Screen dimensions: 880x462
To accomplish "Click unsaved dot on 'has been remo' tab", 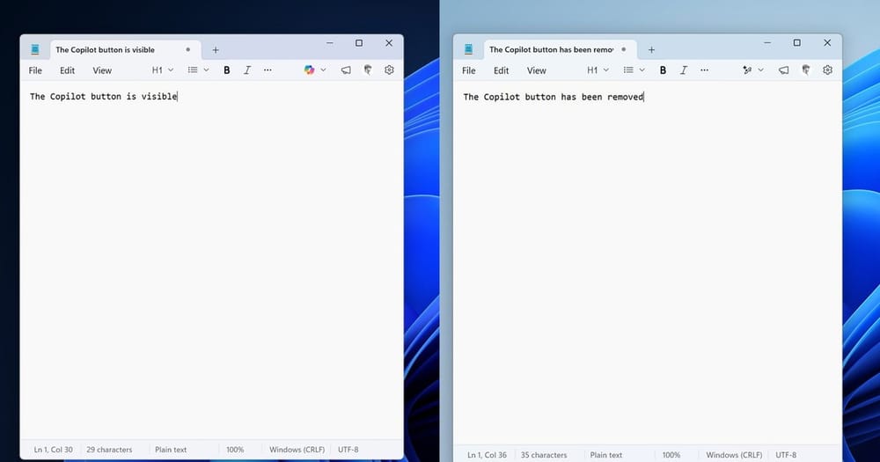I will click(x=624, y=49).
